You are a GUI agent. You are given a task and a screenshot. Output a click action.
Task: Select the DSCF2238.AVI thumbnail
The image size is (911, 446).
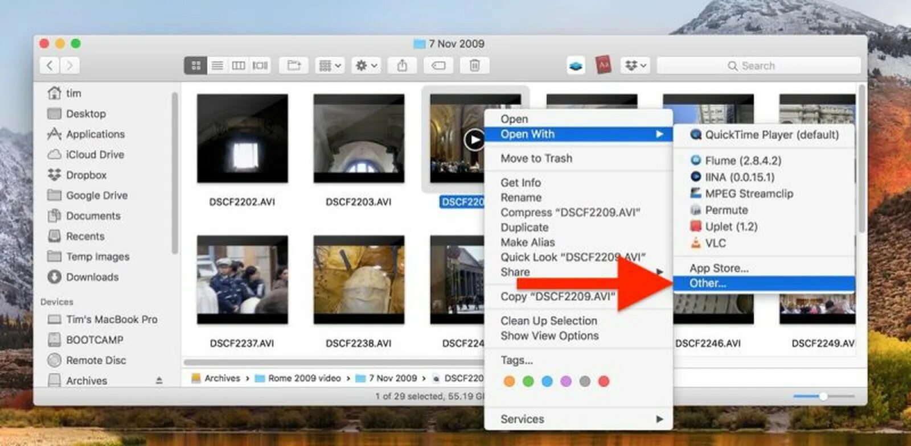(359, 280)
